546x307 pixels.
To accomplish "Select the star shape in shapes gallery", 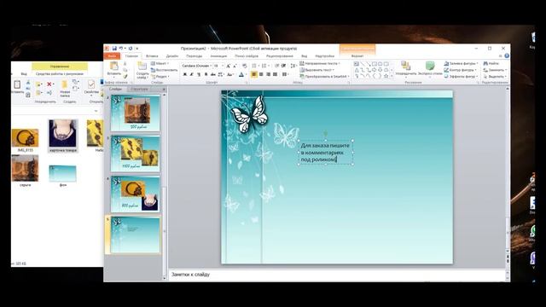I will [x=386, y=76].
